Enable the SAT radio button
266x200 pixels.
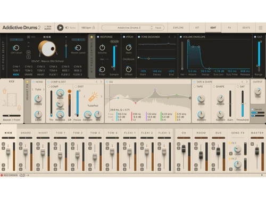(x=238, y=86)
